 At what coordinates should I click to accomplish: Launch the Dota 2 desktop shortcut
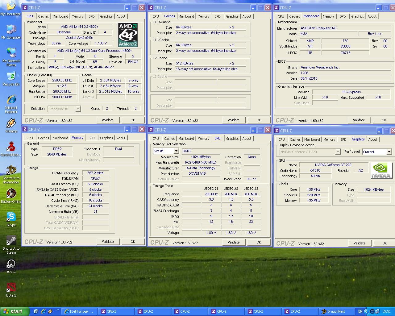coord(11,290)
